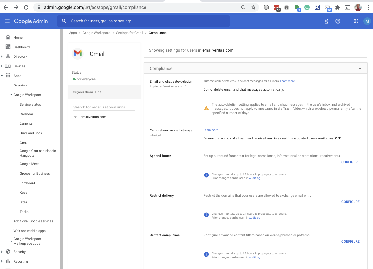
Task: Open Groups for Business in sidebar
Action: pos(35,173)
